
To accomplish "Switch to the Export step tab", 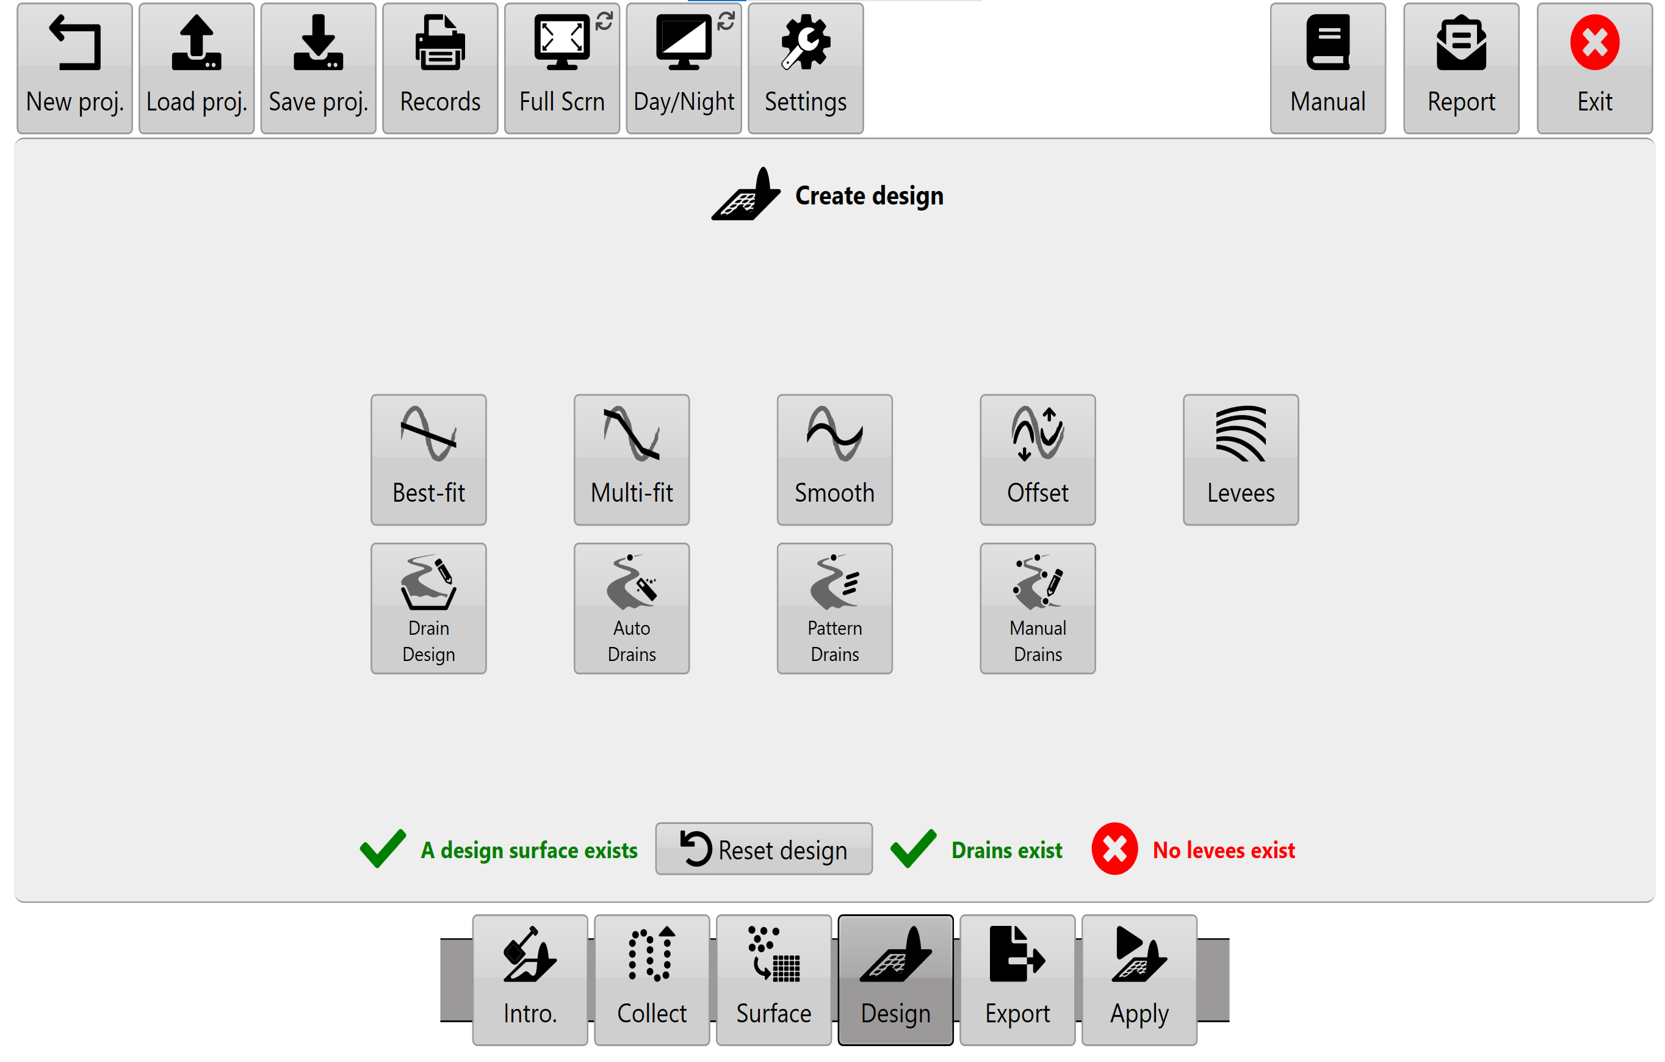I will pos(1017,980).
